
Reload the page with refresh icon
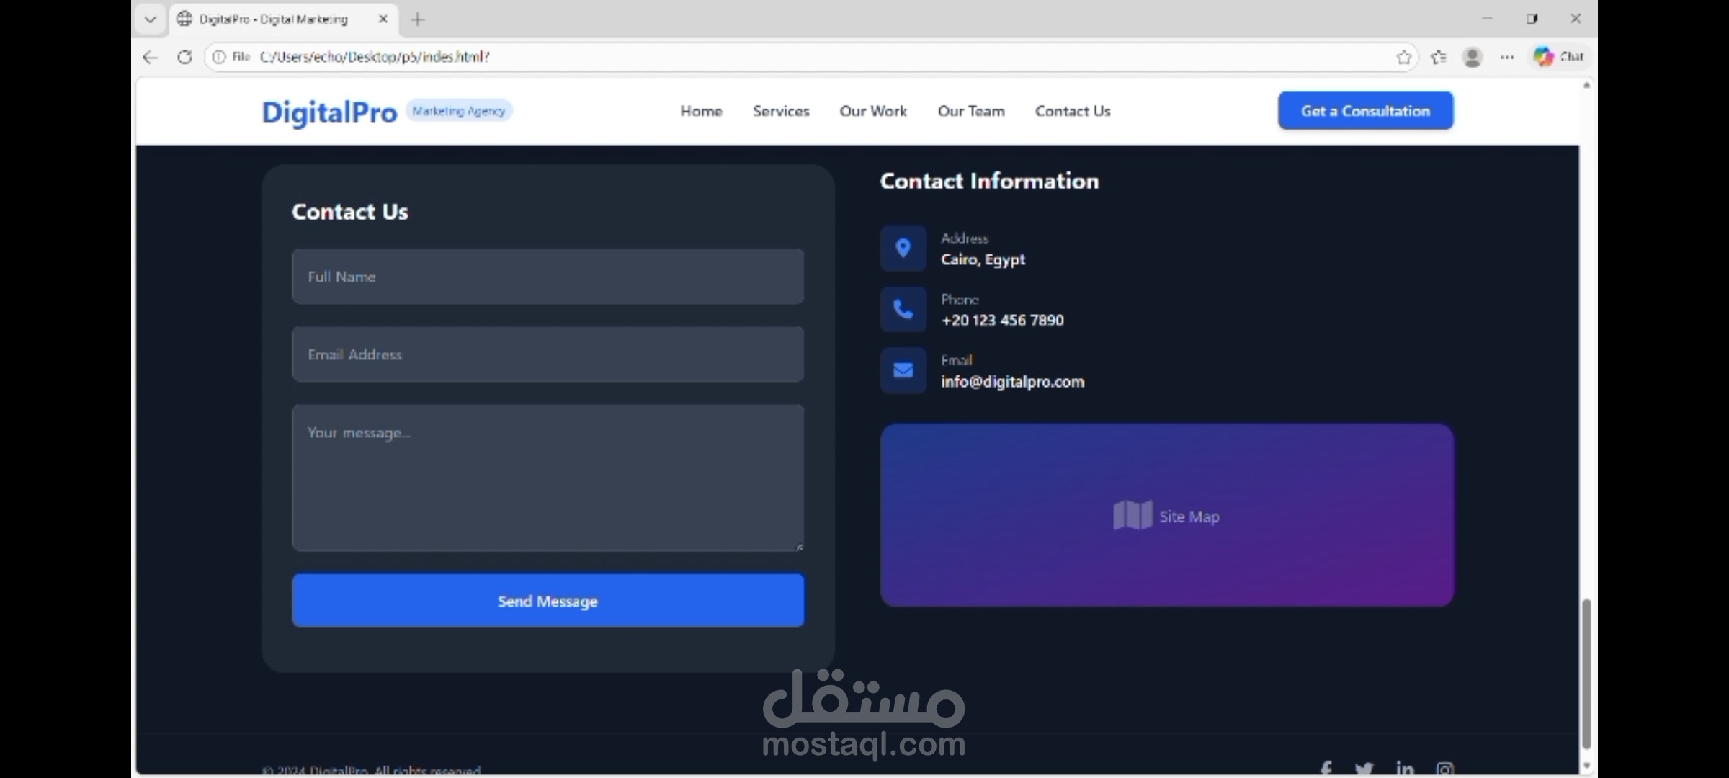[184, 57]
